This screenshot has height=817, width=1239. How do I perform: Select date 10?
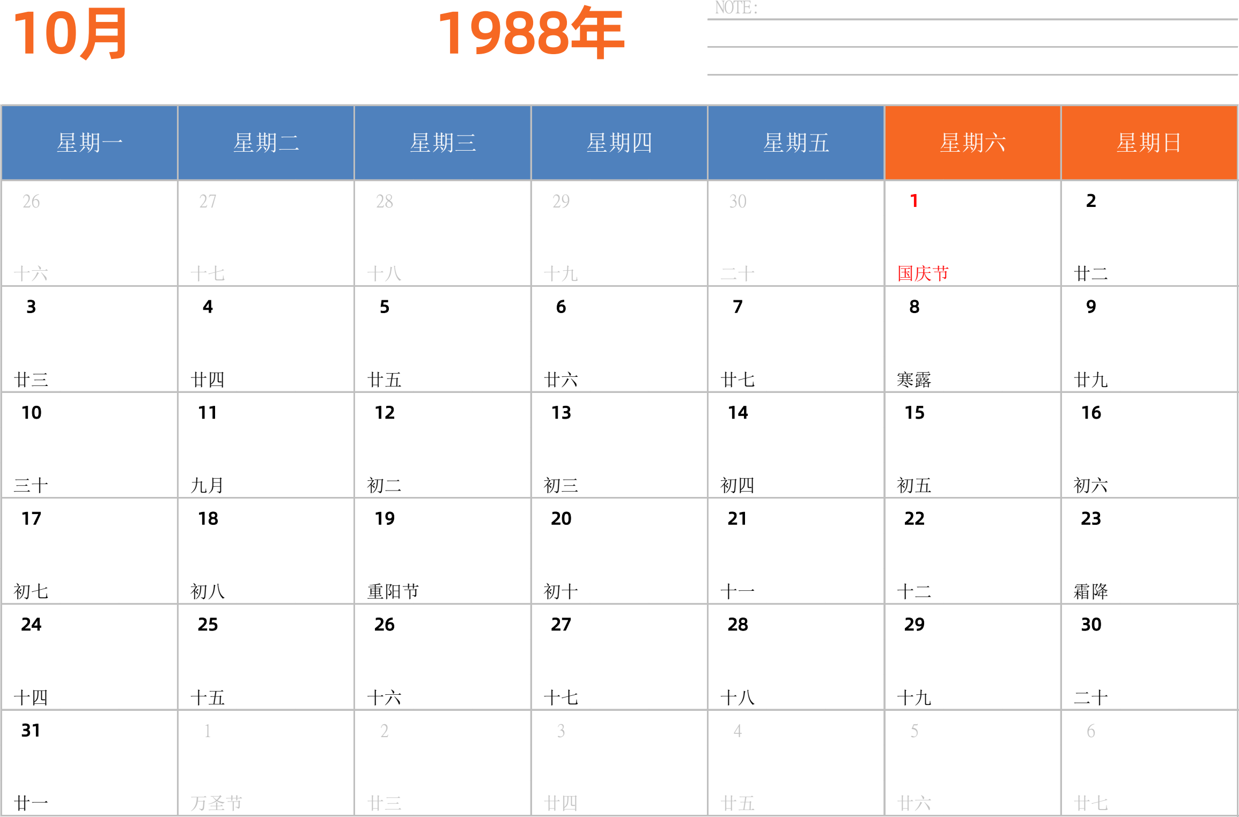[x=31, y=413]
